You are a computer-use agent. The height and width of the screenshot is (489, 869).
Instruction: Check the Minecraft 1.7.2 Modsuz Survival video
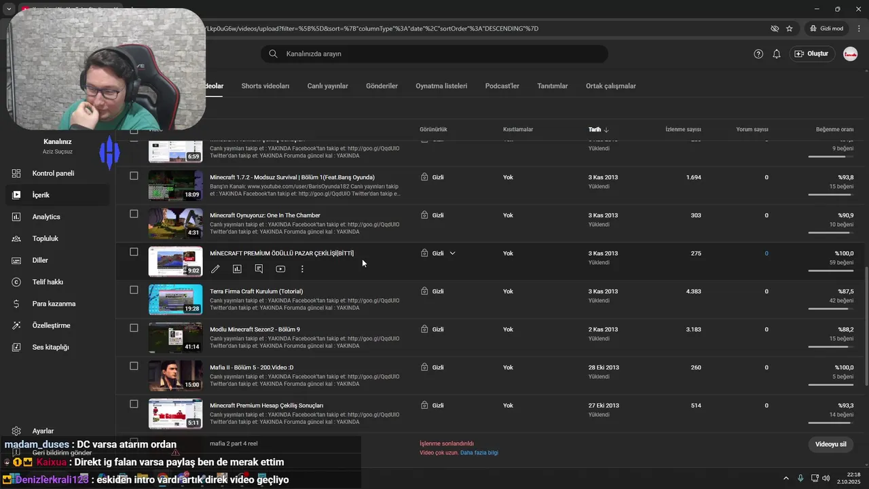click(x=134, y=176)
